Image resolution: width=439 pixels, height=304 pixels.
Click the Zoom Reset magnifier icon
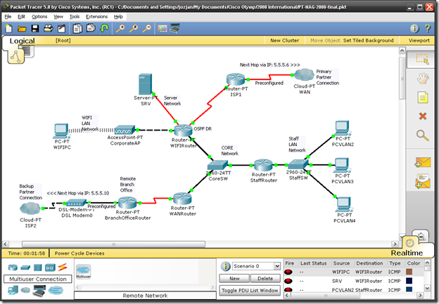[134, 28]
